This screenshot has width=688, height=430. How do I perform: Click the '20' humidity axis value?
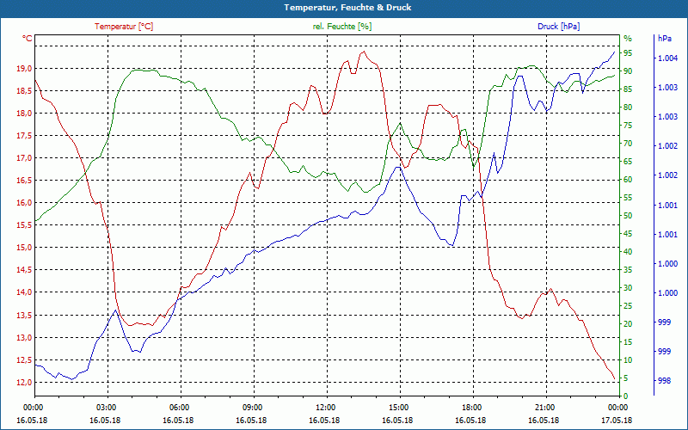click(x=628, y=324)
